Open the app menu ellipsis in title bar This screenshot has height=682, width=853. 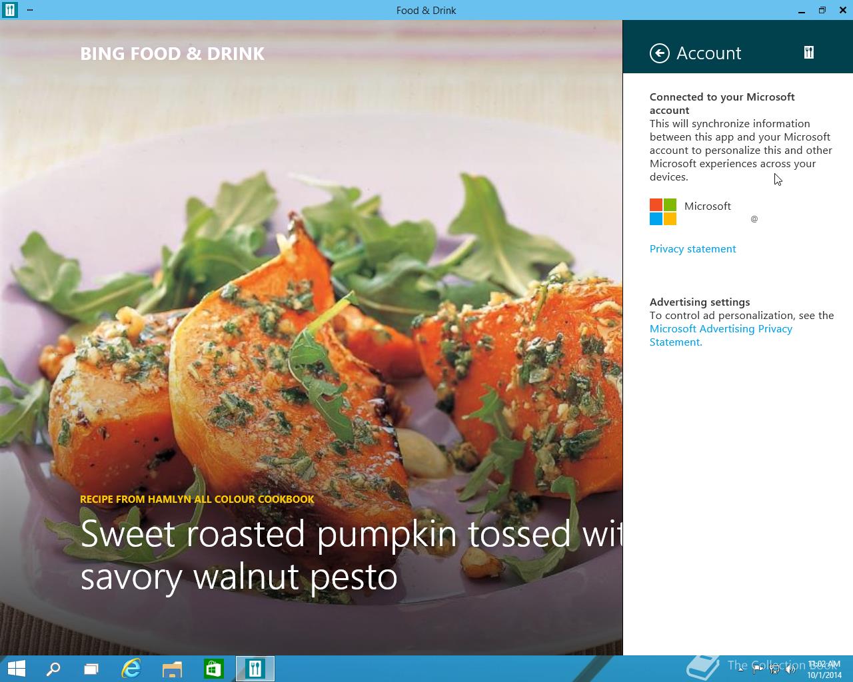click(30, 10)
